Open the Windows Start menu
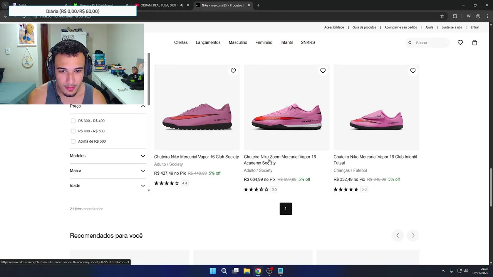Screen dimensions: 493x277 tap(213, 271)
